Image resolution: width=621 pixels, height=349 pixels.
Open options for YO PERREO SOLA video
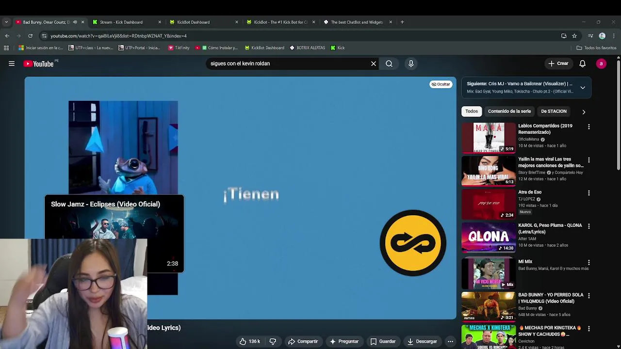click(589, 295)
